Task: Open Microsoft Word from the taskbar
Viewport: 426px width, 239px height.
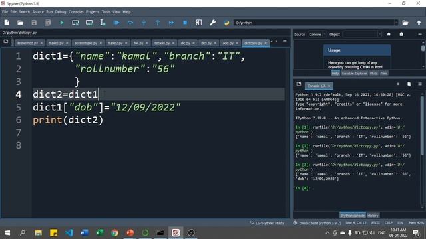Action: tap(85, 233)
